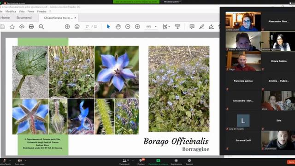Select the hand pan tool
Screen dimensions: 295x166
(118, 27)
